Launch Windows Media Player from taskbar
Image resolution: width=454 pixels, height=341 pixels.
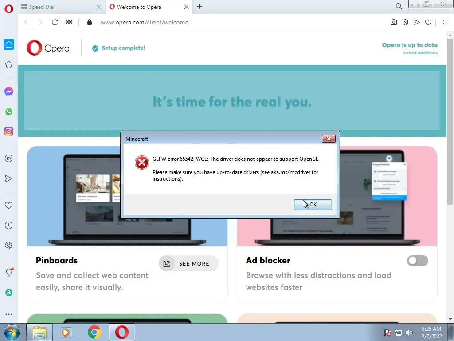point(67,332)
